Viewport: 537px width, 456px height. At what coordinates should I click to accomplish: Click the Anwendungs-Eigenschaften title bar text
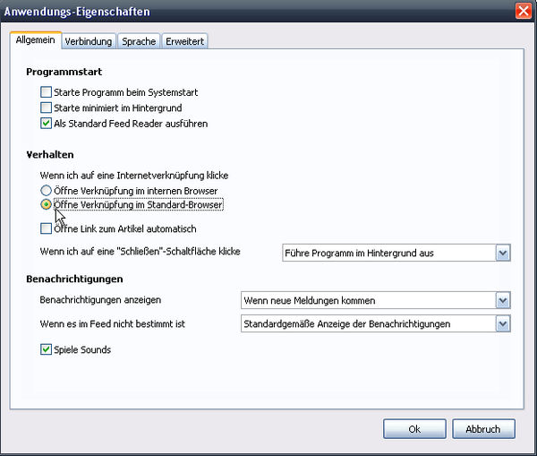[77, 12]
